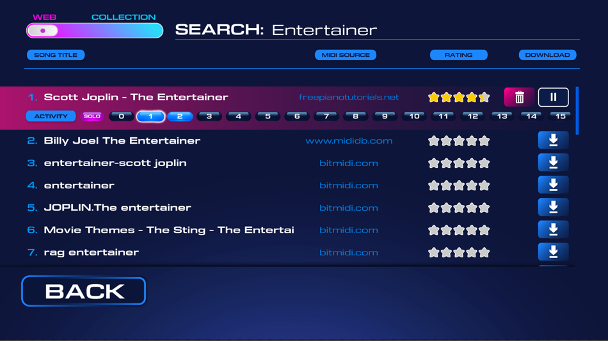Select Movie Themes - The Sting title
The width and height of the screenshot is (608, 341).
coord(169,230)
